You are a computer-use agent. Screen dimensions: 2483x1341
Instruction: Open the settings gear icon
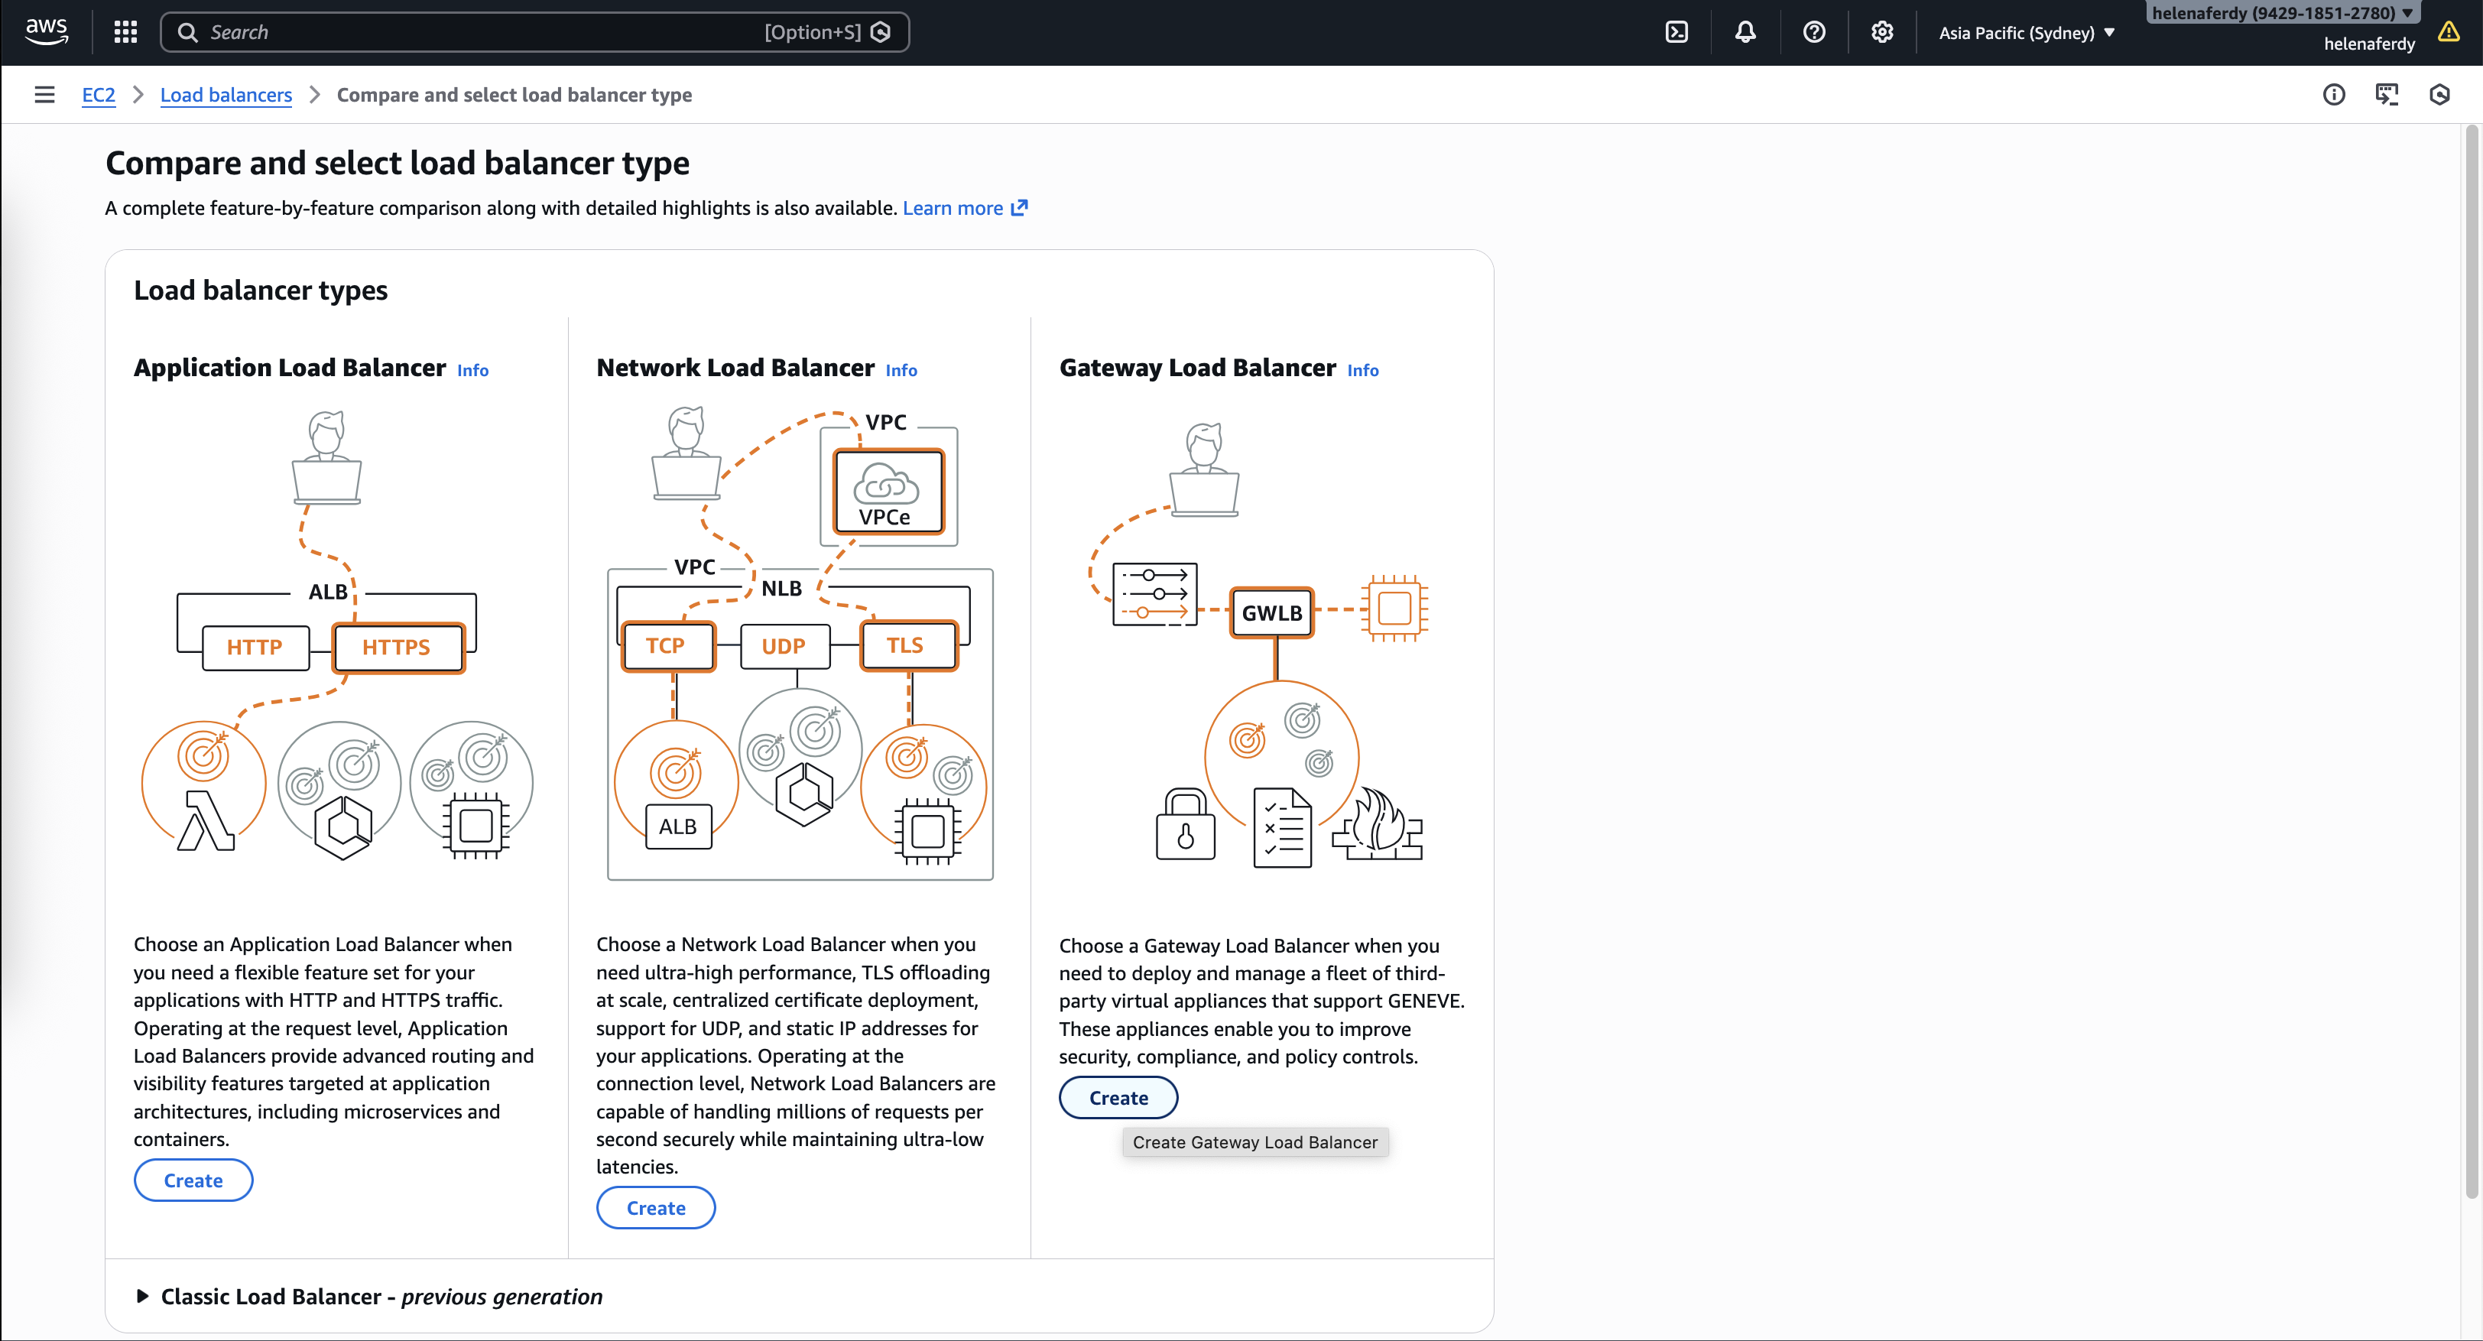(x=1881, y=32)
